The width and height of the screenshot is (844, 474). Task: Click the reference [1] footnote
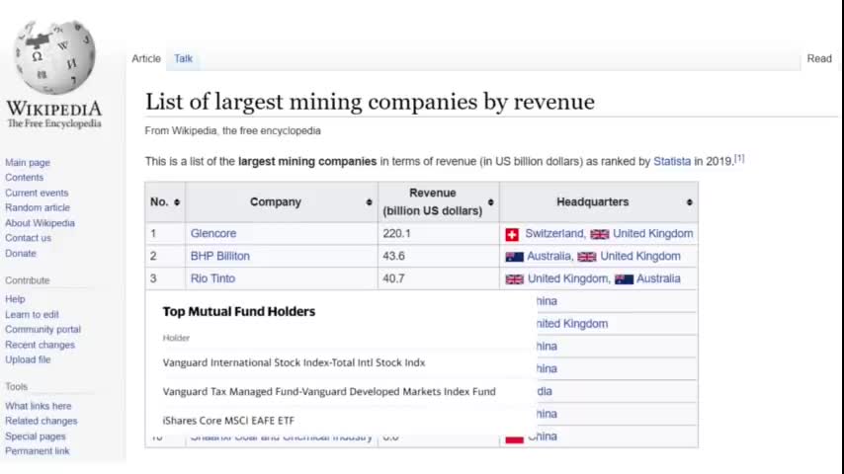(x=739, y=159)
